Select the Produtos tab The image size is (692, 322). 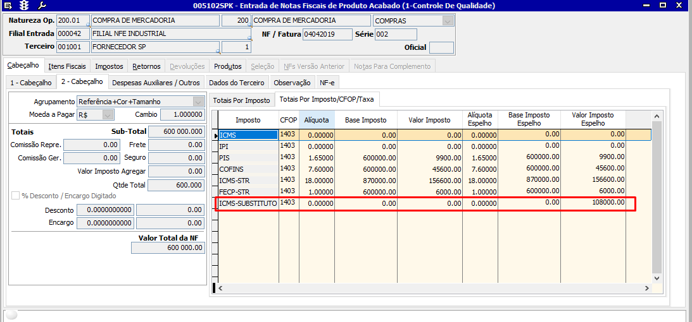pos(228,66)
